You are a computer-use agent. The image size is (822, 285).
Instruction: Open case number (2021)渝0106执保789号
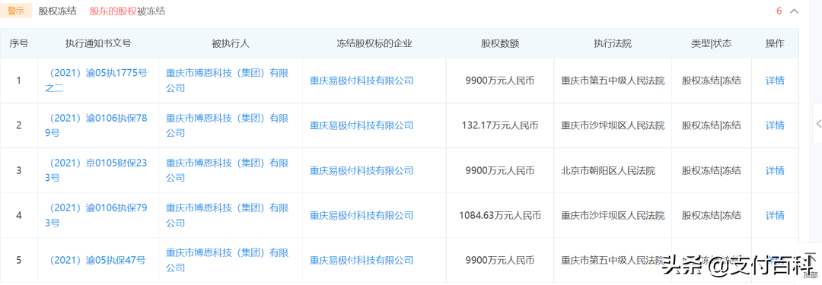(x=96, y=125)
